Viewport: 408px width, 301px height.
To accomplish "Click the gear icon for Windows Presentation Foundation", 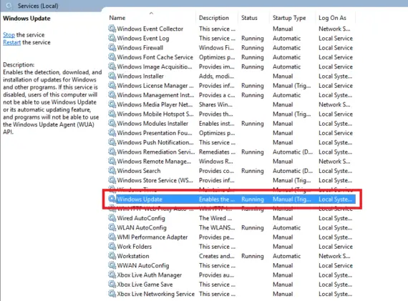I will [x=112, y=132].
